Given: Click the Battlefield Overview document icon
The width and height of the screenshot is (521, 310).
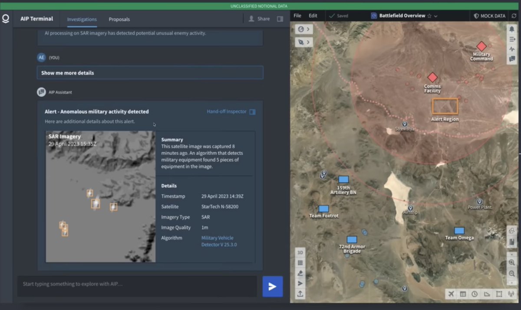Looking at the screenshot, I should click(x=374, y=16).
